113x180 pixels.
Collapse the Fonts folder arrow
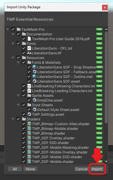[13, 43]
